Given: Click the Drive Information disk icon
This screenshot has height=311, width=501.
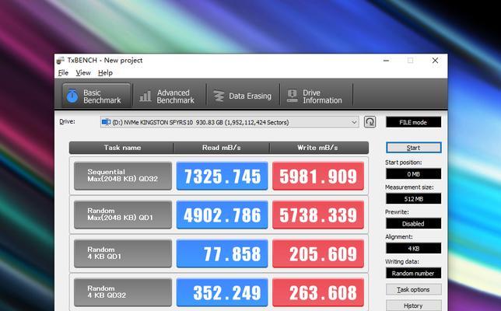Looking at the screenshot, I should [292, 96].
